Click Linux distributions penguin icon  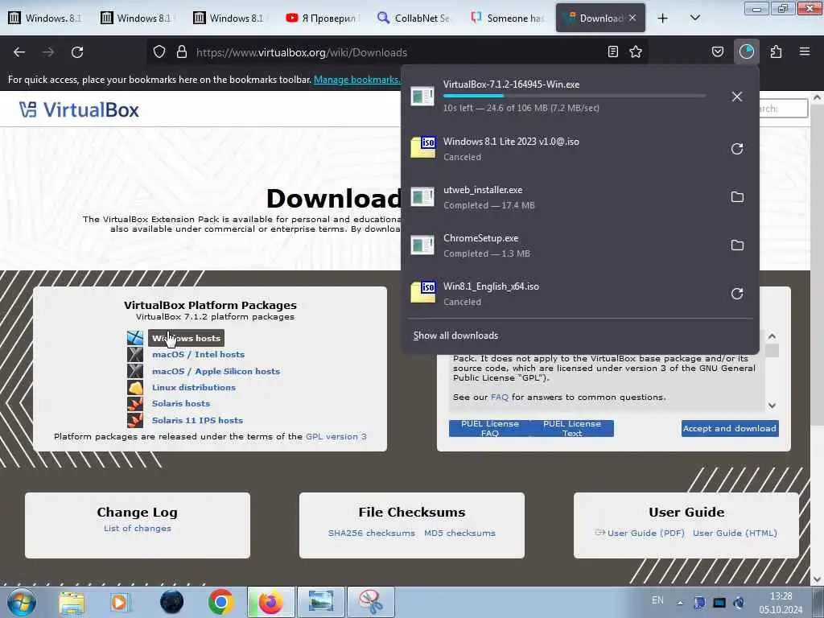click(x=135, y=387)
